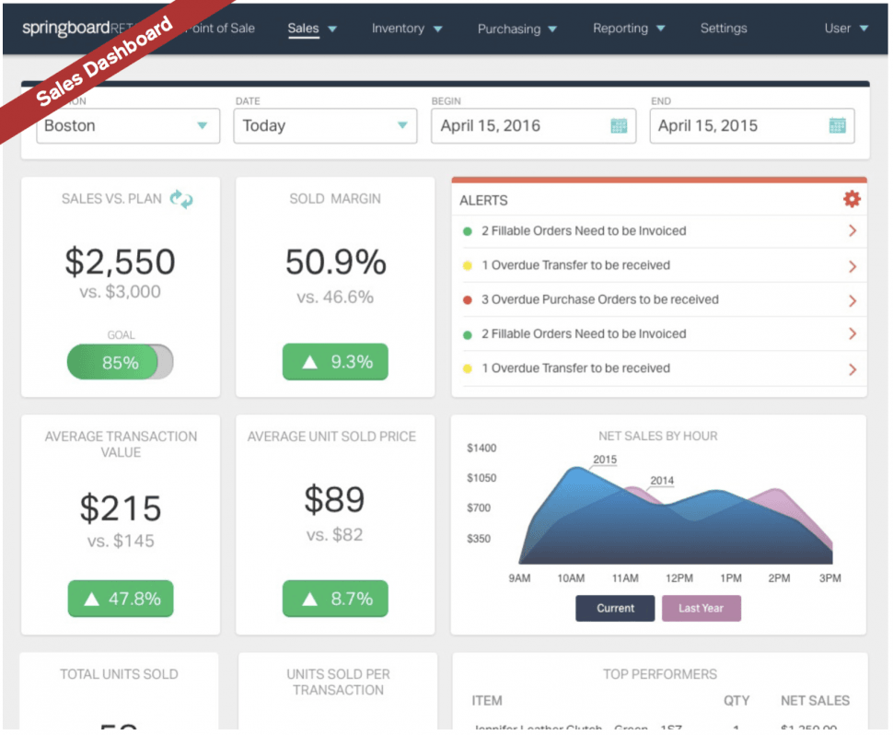Screen dimensions: 893x735
Task: Go to Settings in the top navigation
Action: pyautogui.click(x=724, y=29)
